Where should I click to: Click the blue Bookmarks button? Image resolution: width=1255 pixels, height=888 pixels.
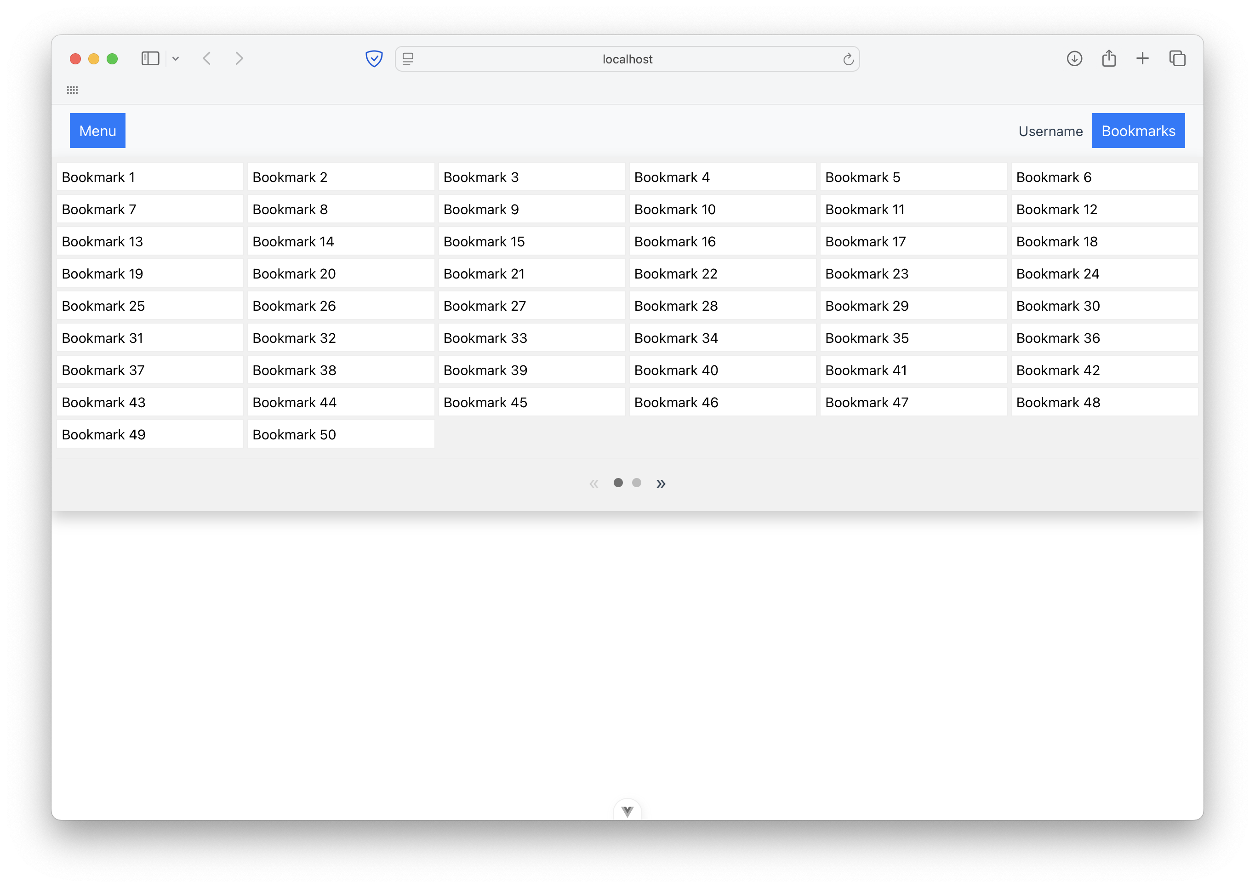pyautogui.click(x=1138, y=131)
